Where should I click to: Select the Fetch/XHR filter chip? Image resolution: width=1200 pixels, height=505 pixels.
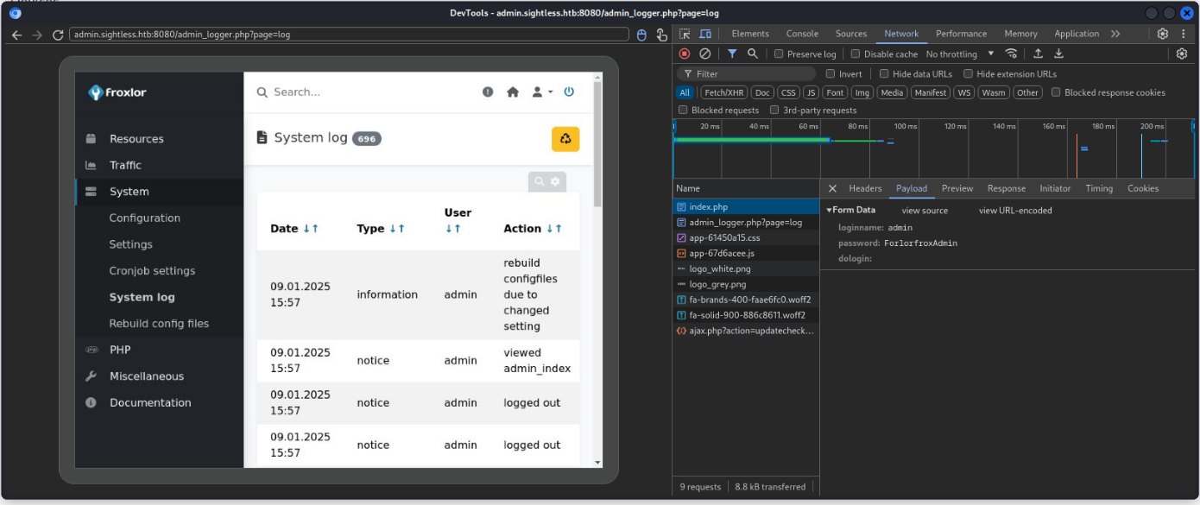723,92
